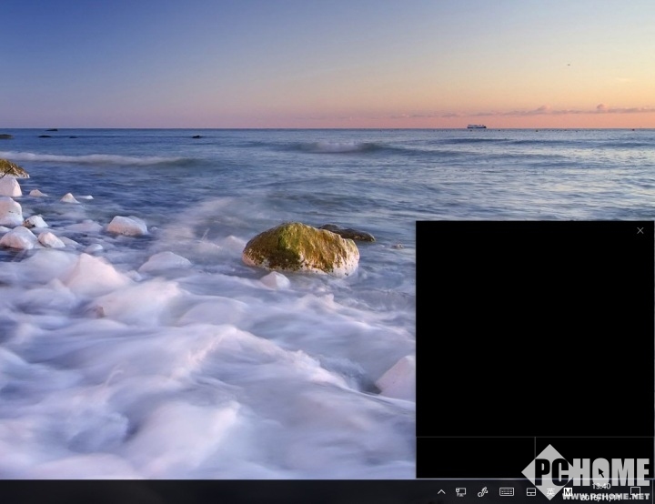Image resolution: width=655 pixels, height=504 pixels.
Task: Click the empty sky area of the desktop
Action: pos(273,55)
